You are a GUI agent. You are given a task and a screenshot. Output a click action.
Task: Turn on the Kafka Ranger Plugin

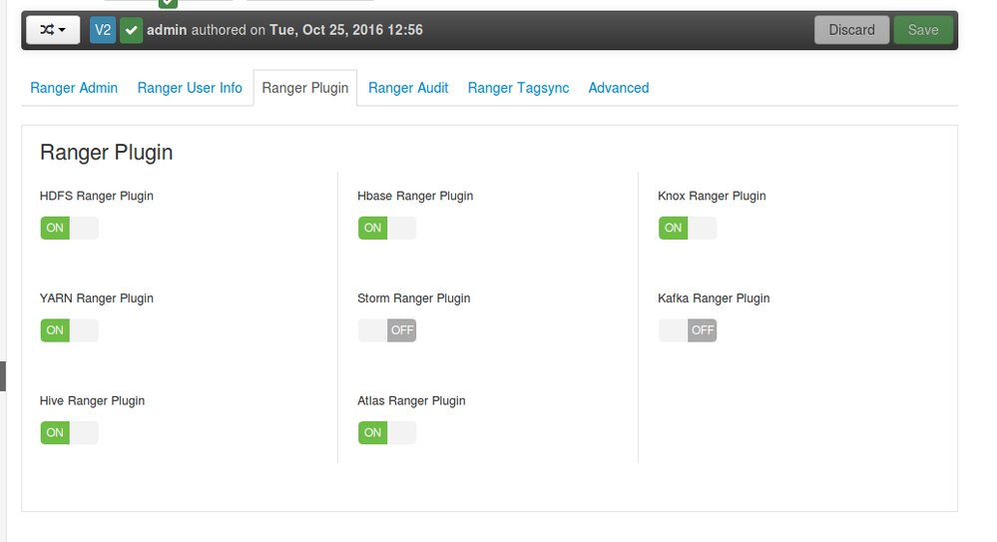(688, 330)
